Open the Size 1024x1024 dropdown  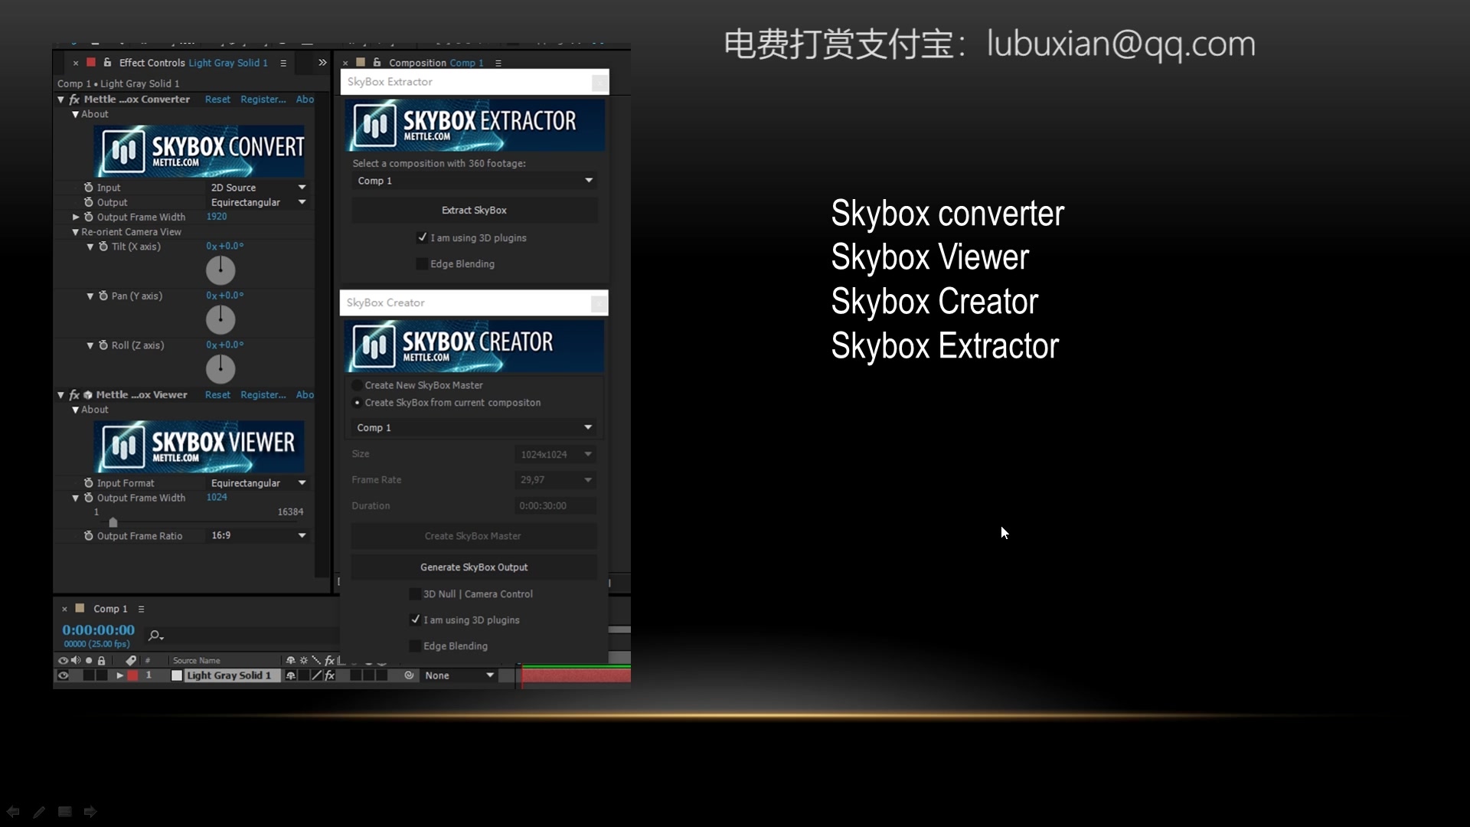555,454
